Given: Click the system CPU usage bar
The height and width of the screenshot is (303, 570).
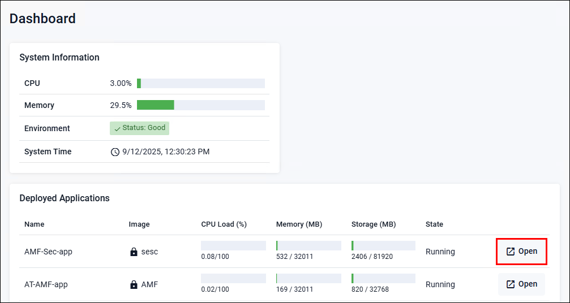Looking at the screenshot, I should [200, 83].
